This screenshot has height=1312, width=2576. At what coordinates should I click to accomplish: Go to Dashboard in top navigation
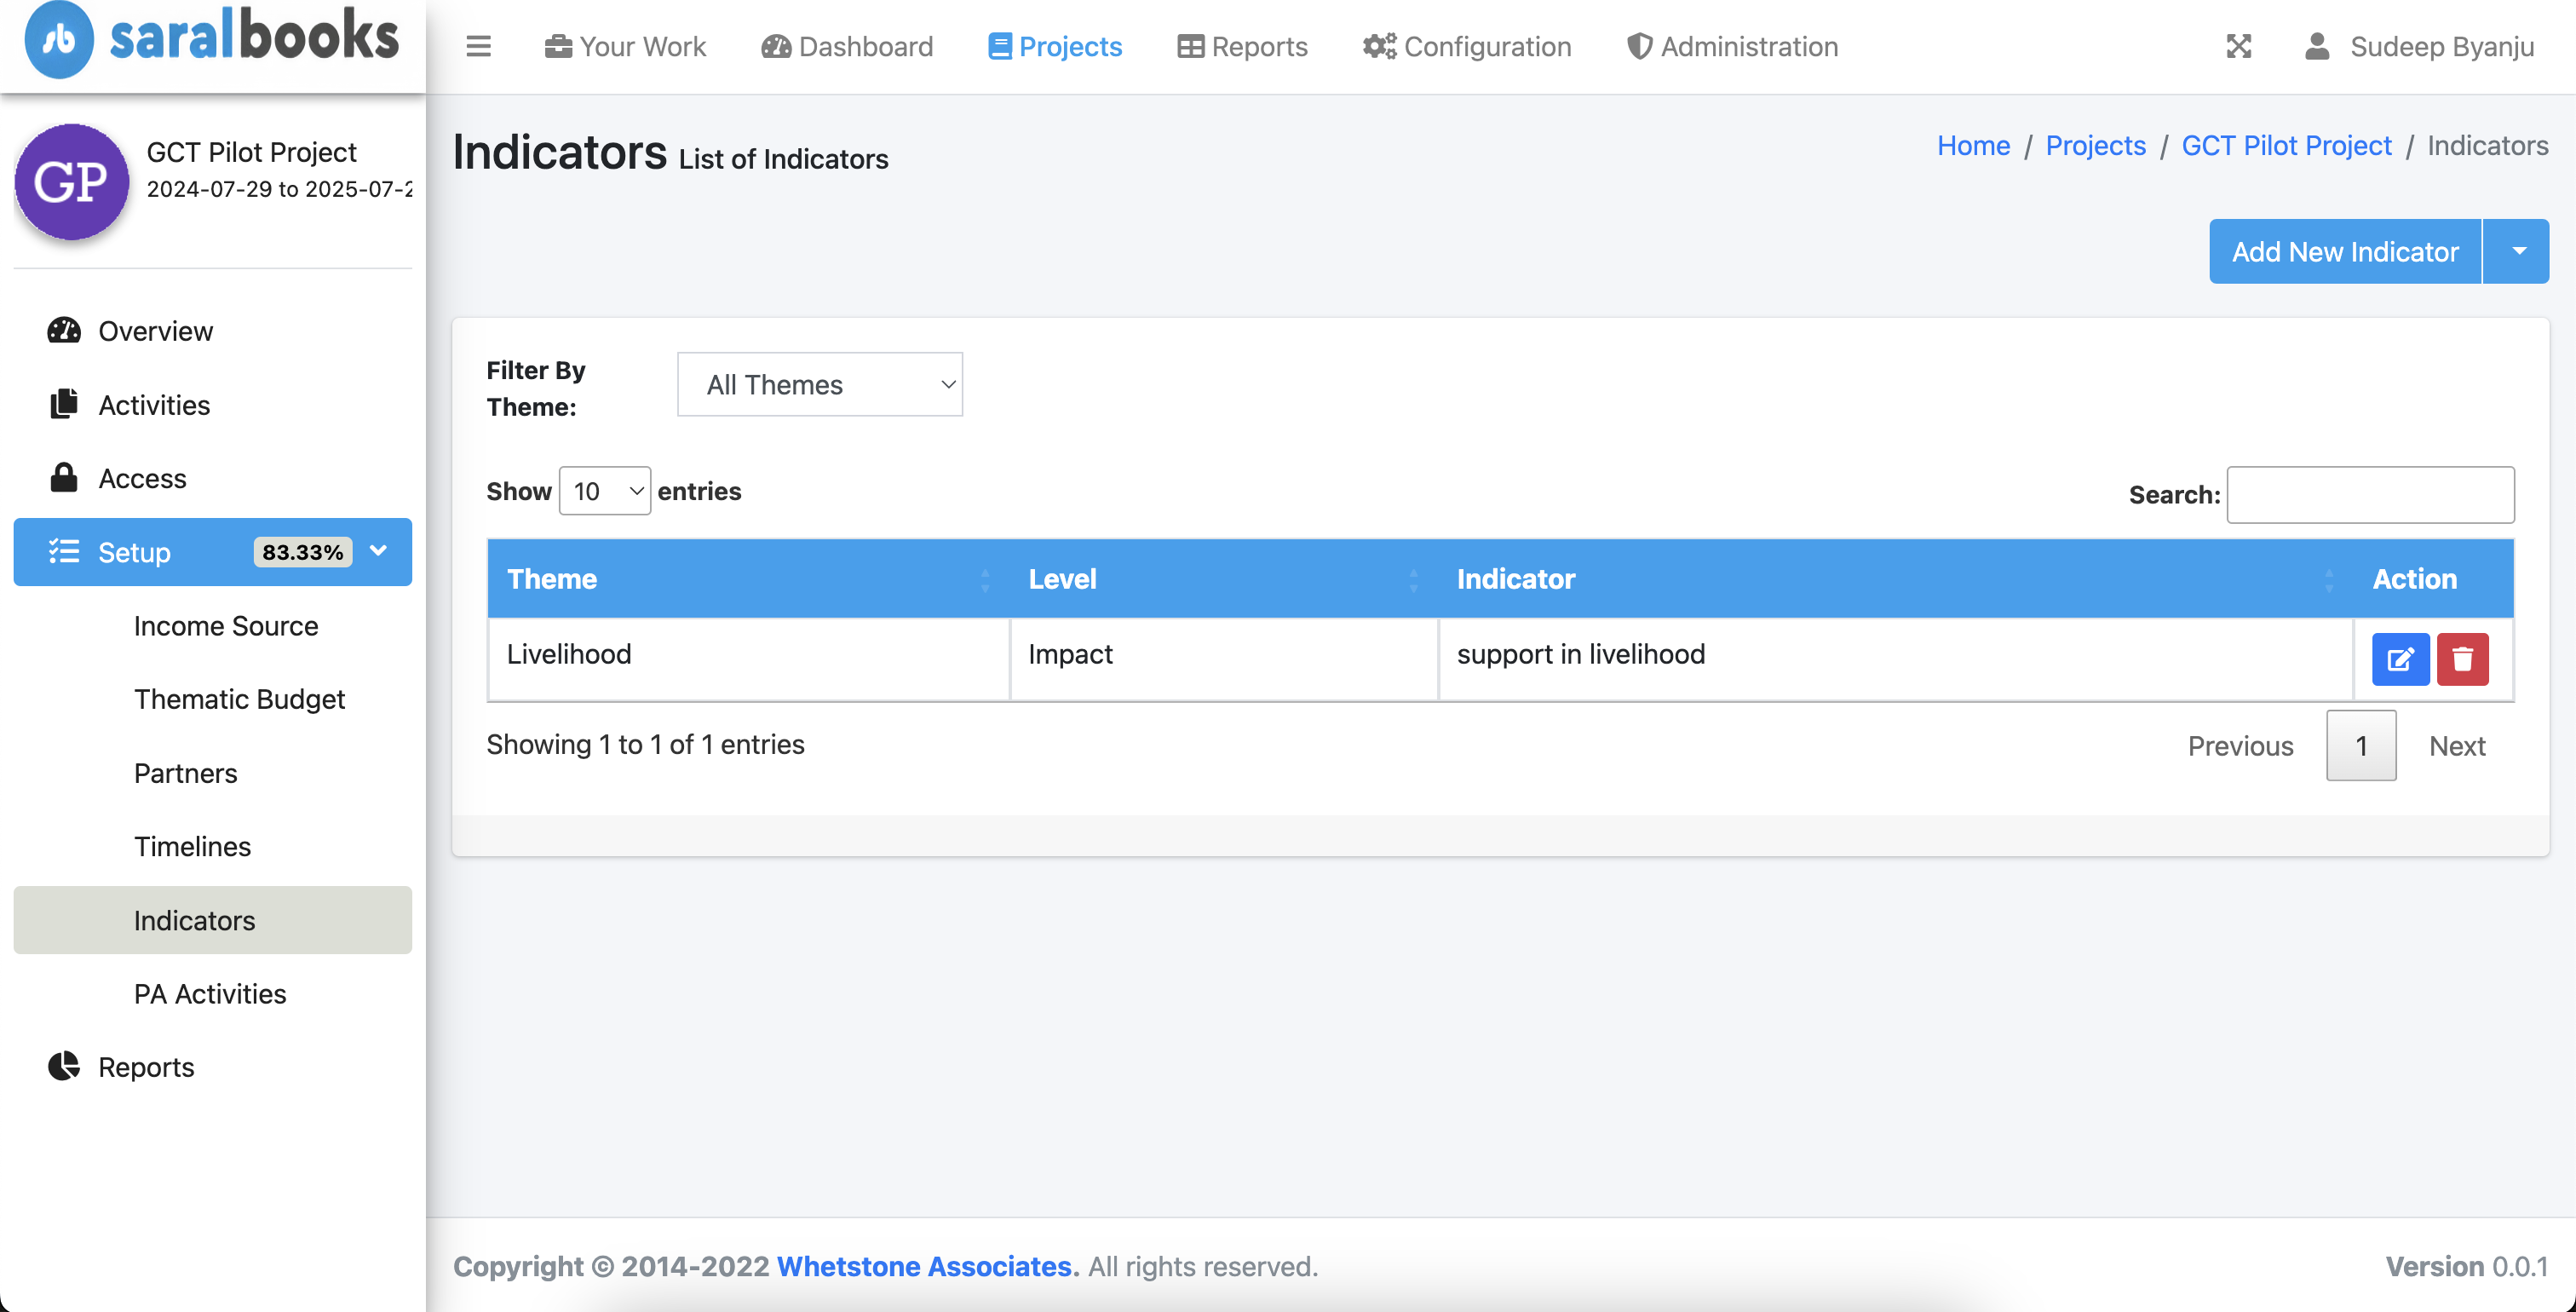pos(847,46)
